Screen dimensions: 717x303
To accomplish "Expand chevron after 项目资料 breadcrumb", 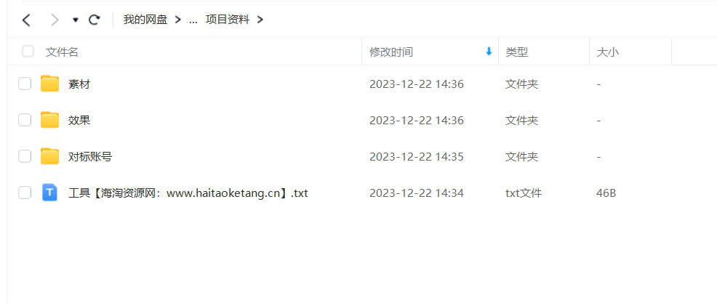I will point(260,20).
